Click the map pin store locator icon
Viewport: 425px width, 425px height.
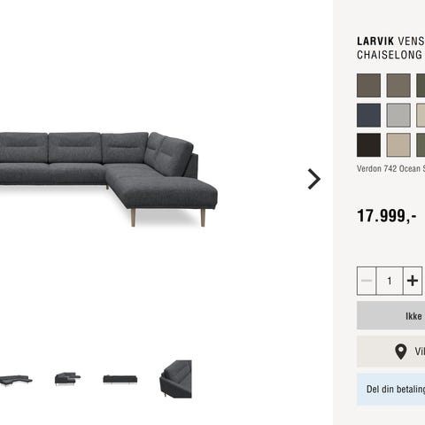coord(400,352)
